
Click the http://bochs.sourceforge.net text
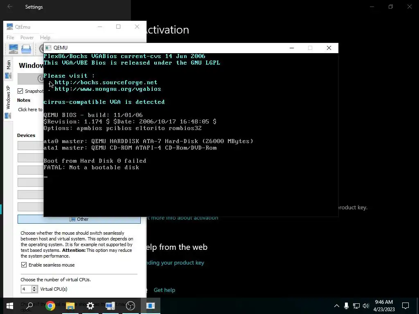pyautogui.click(x=106, y=82)
